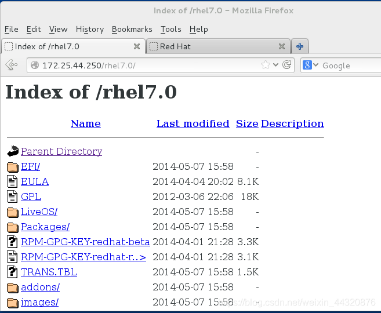
Task: Reload the current page
Action: [x=287, y=65]
